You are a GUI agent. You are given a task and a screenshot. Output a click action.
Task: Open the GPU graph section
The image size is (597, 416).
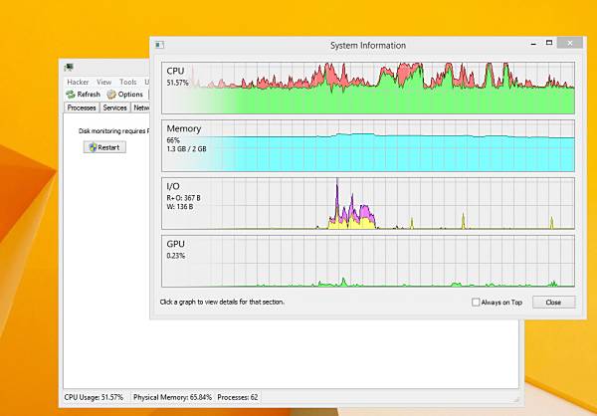(x=368, y=261)
